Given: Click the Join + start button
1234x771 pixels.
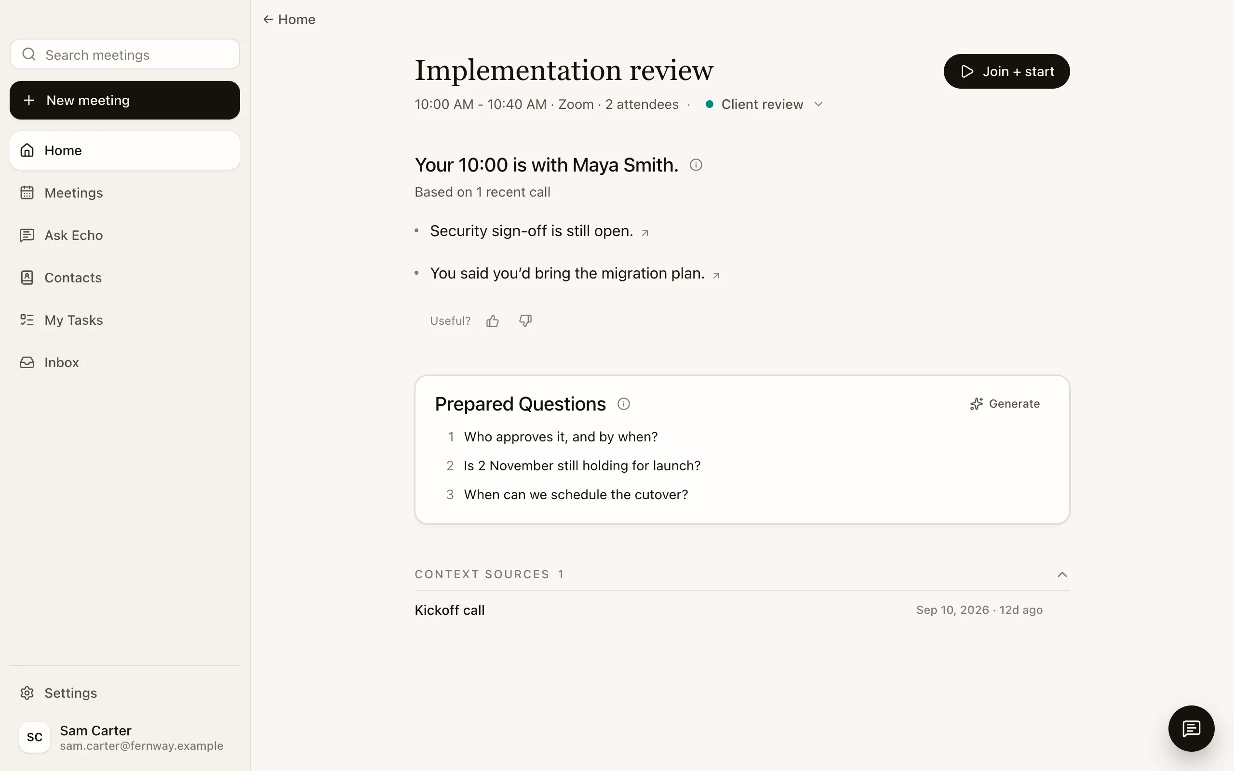Looking at the screenshot, I should click(x=1006, y=71).
